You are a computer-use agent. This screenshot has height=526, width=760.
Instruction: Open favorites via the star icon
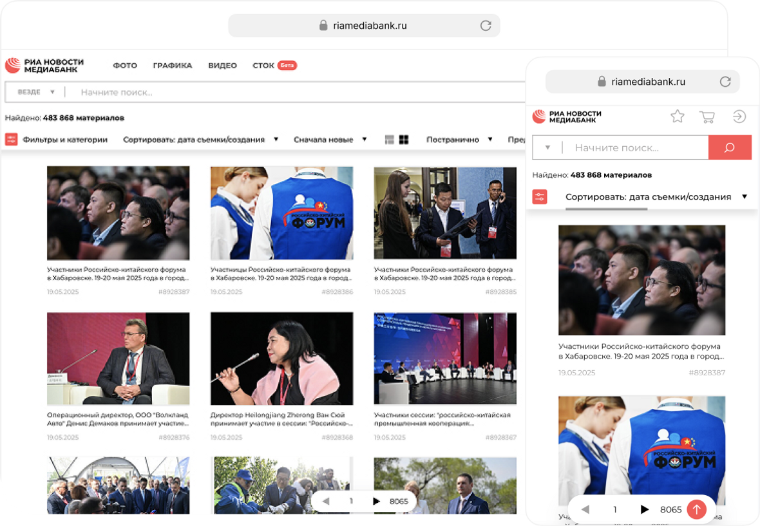pos(678,116)
